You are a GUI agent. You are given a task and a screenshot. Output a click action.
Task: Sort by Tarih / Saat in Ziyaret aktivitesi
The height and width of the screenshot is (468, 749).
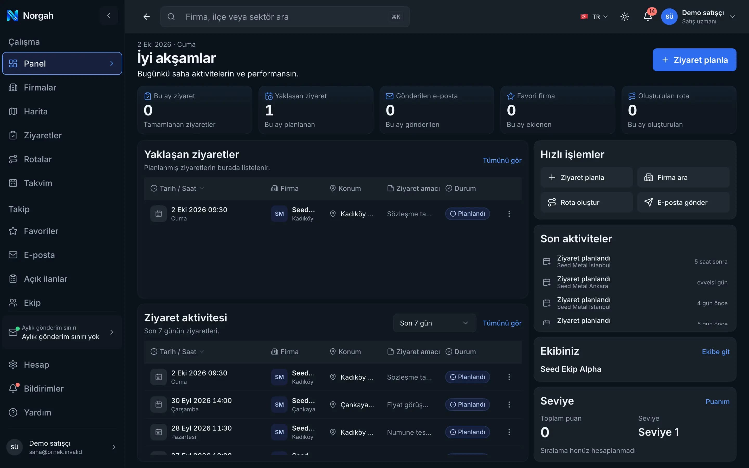click(x=177, y=352)
